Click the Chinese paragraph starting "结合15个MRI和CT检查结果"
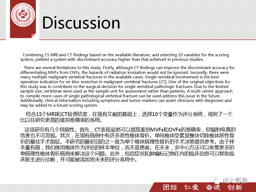Image resolution: width=256 pixels, height=192 pixels. coord(126,117)
